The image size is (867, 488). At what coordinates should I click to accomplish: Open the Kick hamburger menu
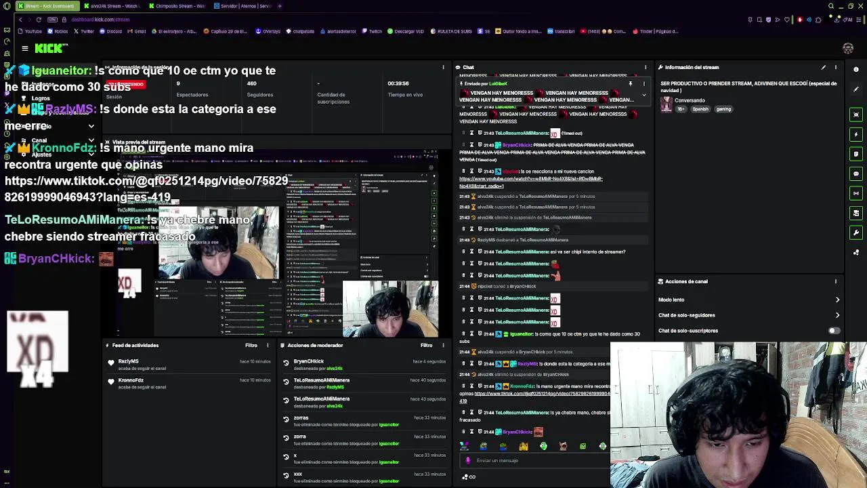pos(25,48)
